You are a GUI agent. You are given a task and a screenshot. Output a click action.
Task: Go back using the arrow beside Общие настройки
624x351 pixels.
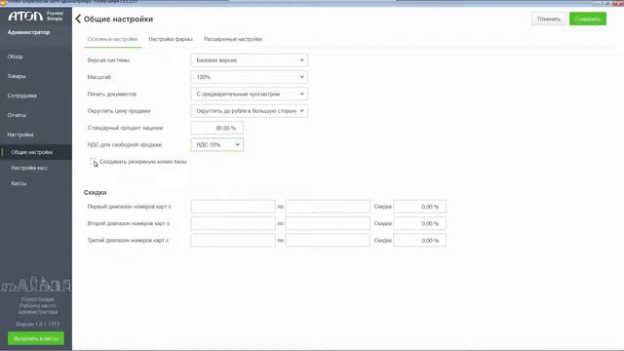click(78, 19)
